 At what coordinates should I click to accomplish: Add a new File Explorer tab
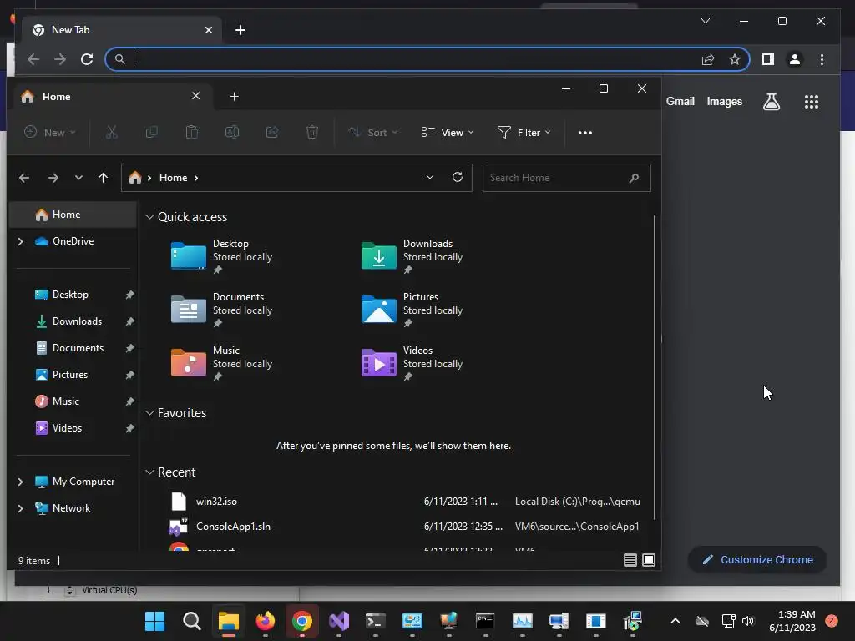234,97
